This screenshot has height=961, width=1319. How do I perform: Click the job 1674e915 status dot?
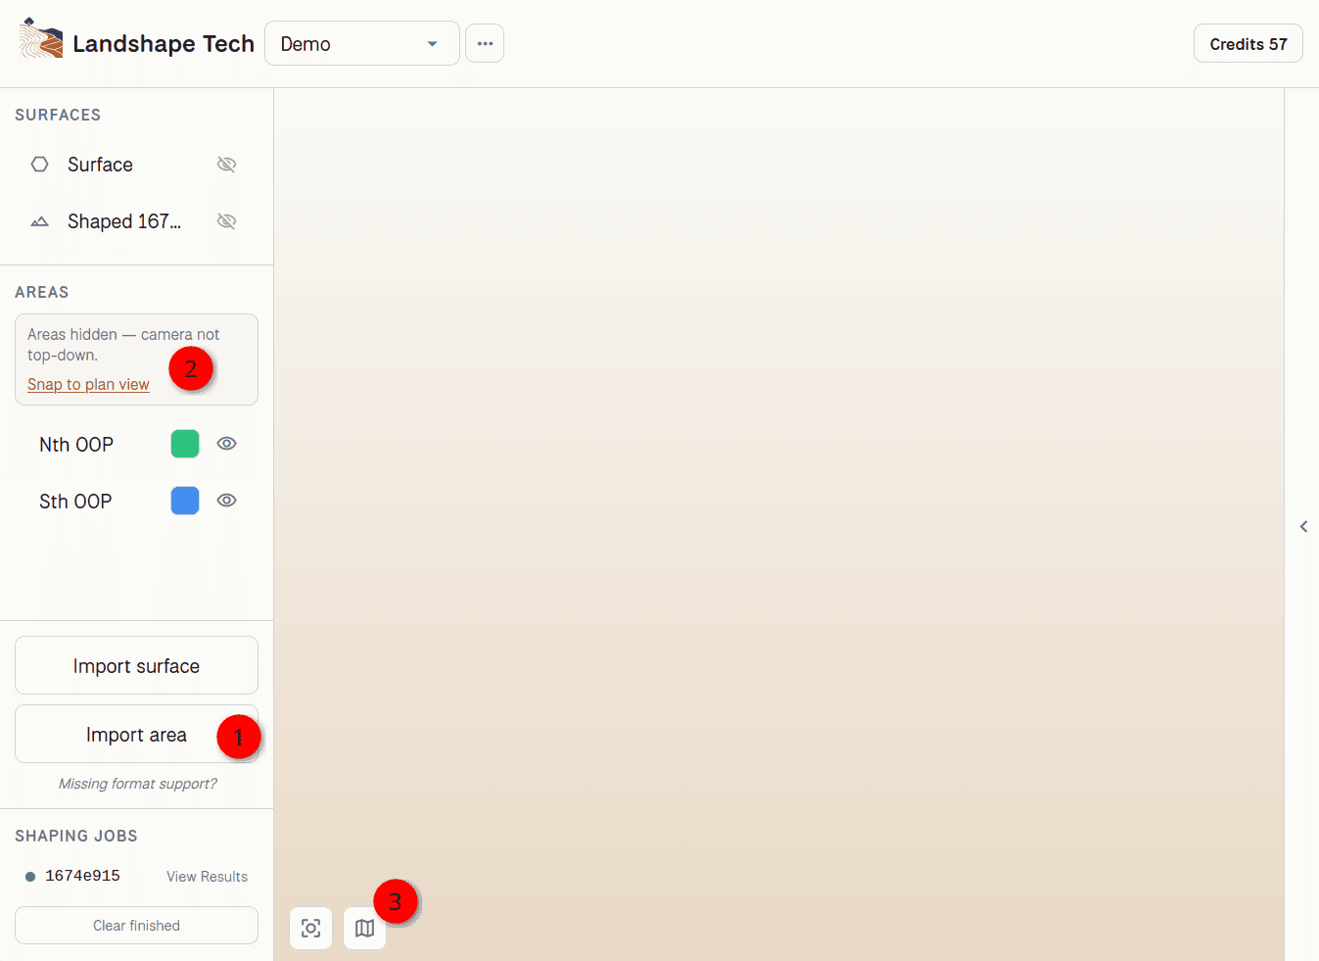[x=30, y=877]
